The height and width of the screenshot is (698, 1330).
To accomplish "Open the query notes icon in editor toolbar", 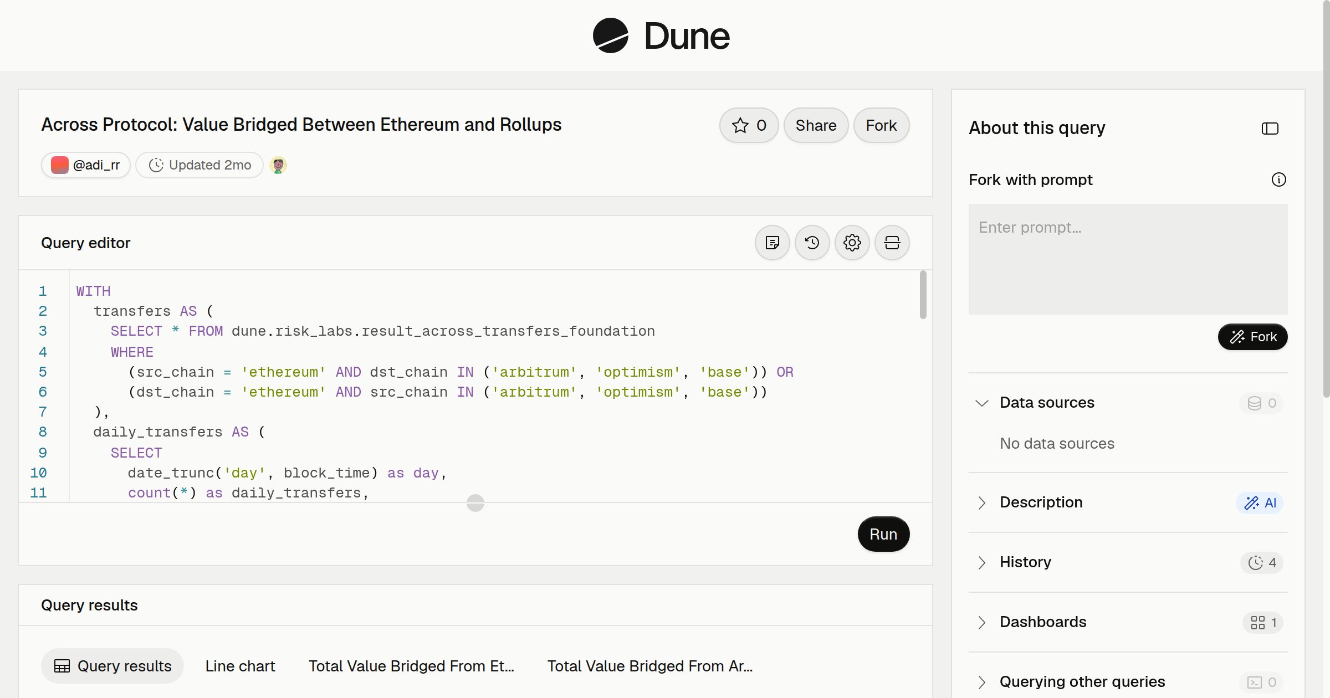I will point(773,243).
